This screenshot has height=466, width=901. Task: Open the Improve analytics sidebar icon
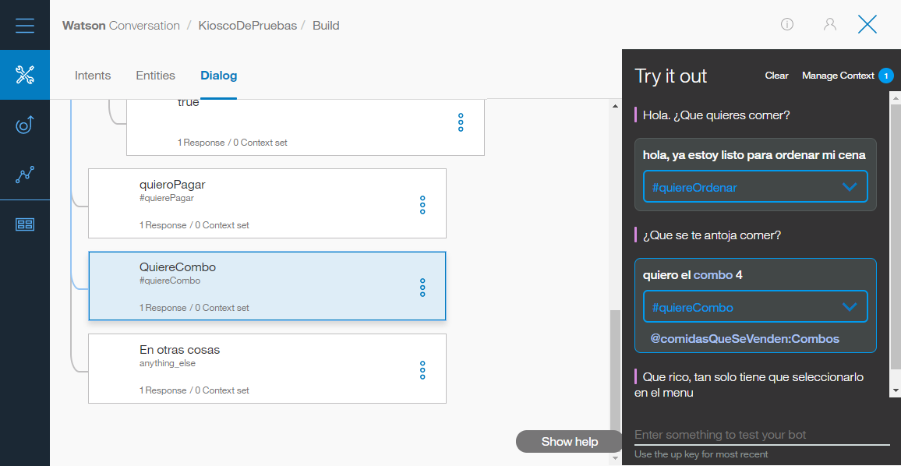coord(25,175)
